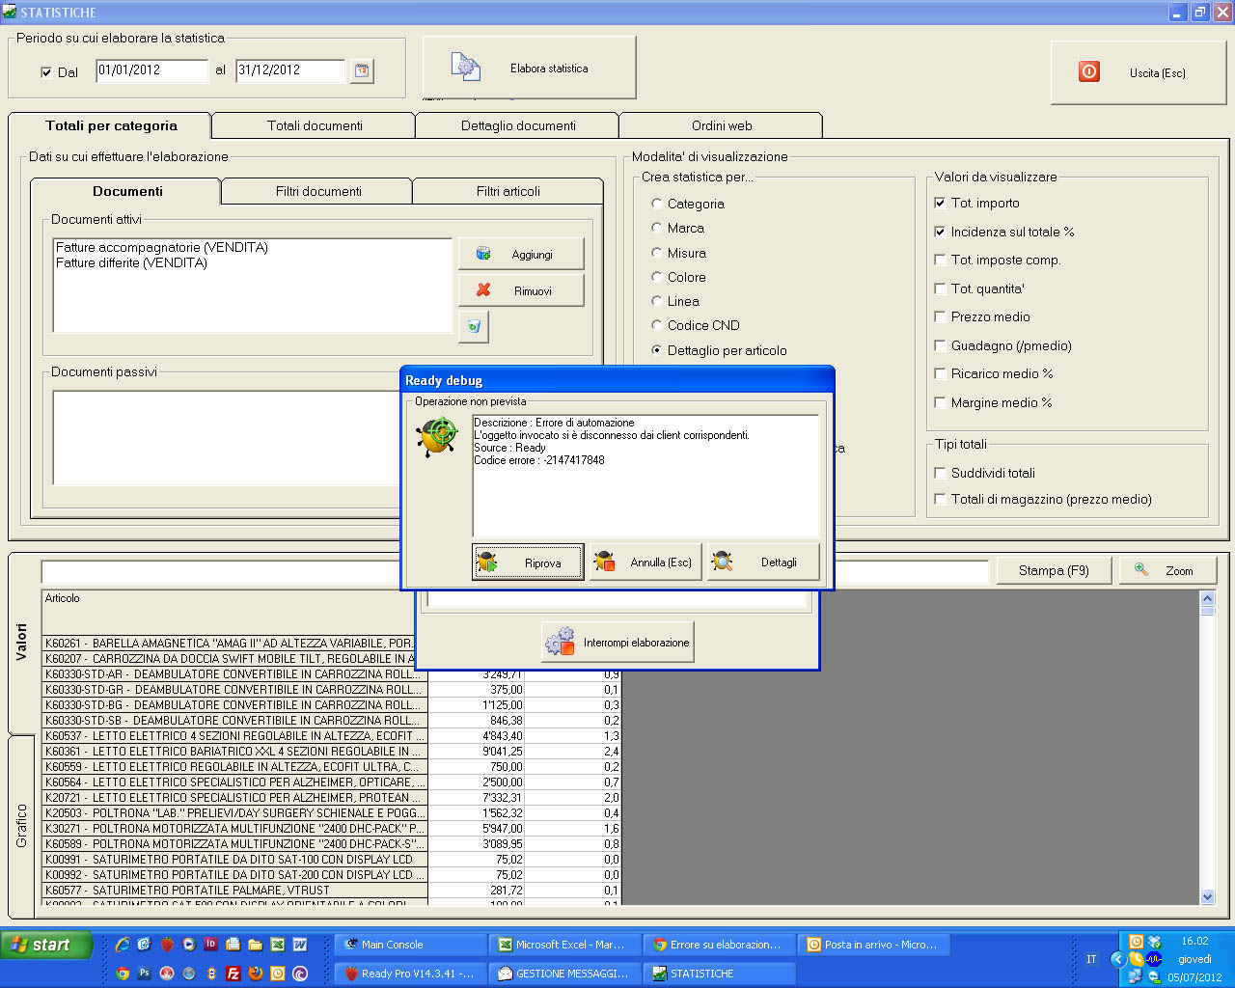
Task: Select the Linea radio option
Action: [657, 301]
